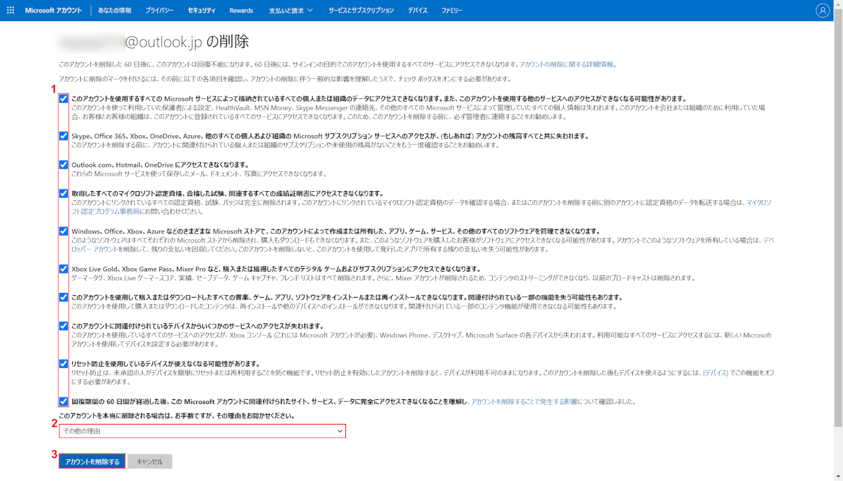Open the Microsoft apps launcher grid icon
The height and width of the screenshot is (481, 843).
tap(10, 10)
